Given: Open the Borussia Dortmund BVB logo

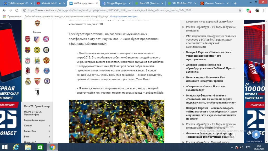Looking at the screenshot, I should coord(37,50).
